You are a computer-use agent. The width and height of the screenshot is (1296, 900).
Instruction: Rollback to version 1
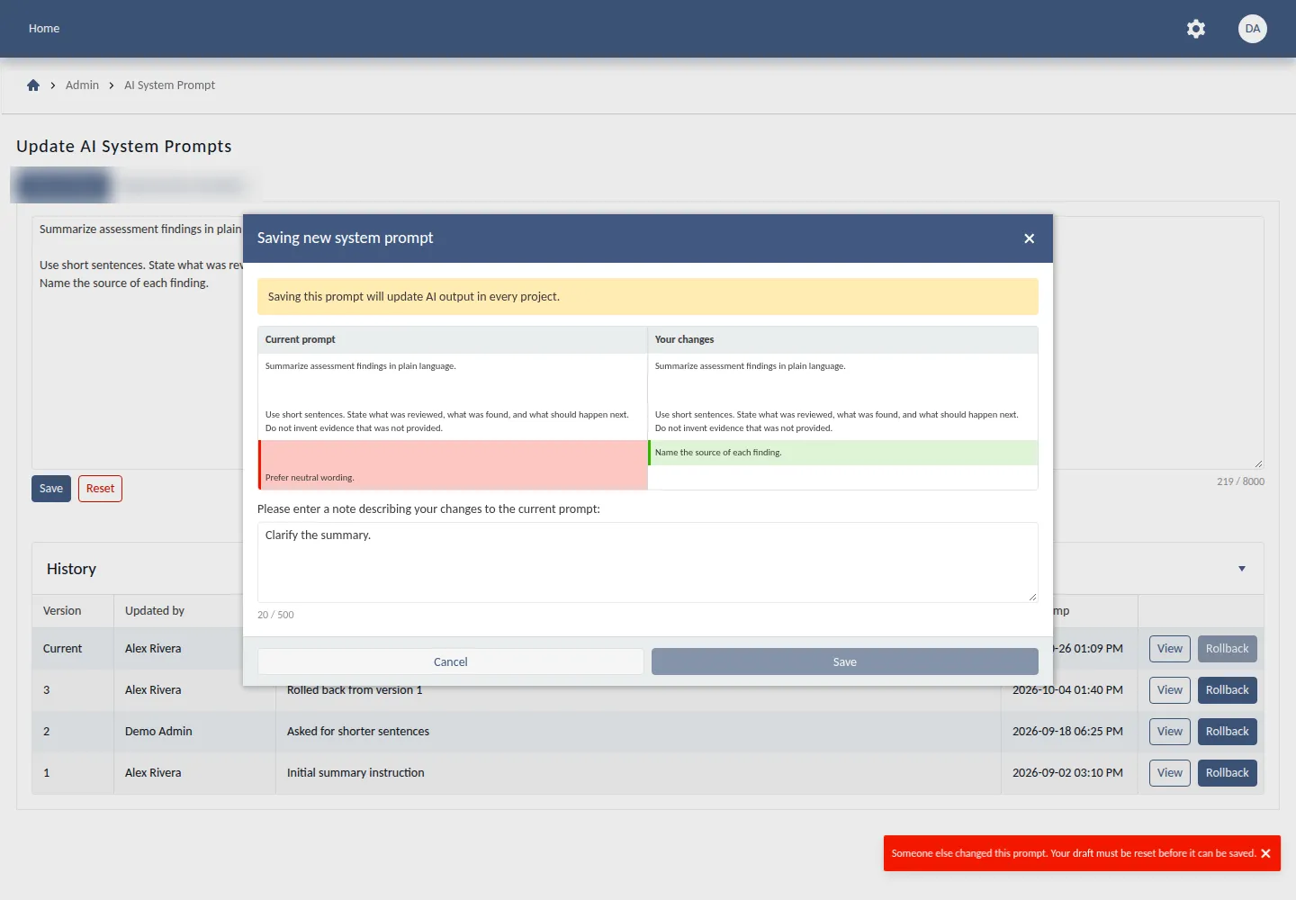click(1228, 773)
